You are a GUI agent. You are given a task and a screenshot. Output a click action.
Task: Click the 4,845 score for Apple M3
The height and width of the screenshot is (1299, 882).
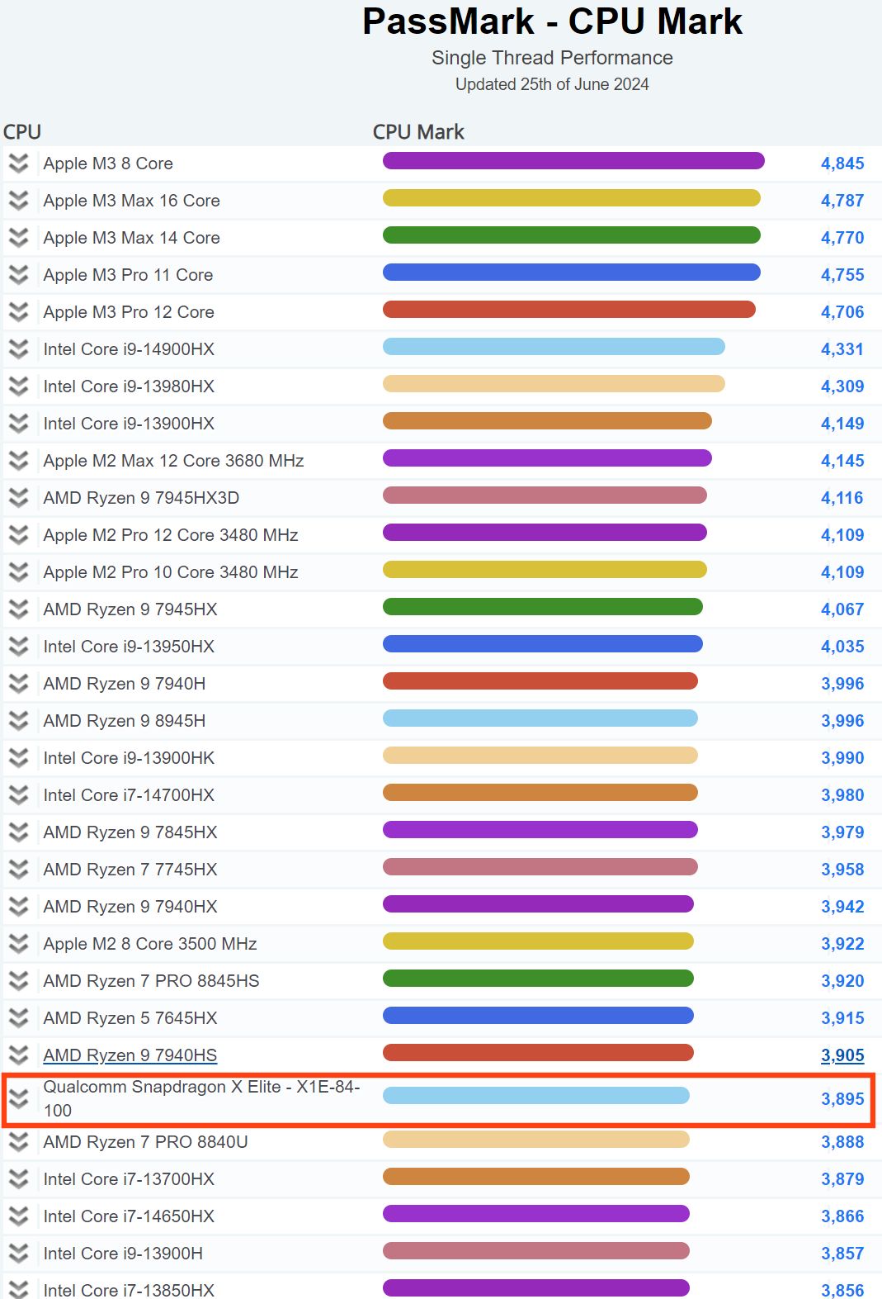[842, 164]
